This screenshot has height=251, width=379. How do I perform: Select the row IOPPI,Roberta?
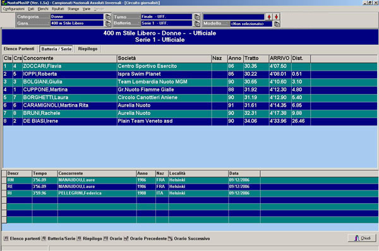(190, 74)
